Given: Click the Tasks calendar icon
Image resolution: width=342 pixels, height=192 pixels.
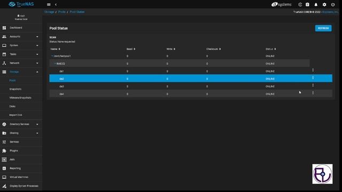Looking at the screenshot, I should (x=4, y=54).
